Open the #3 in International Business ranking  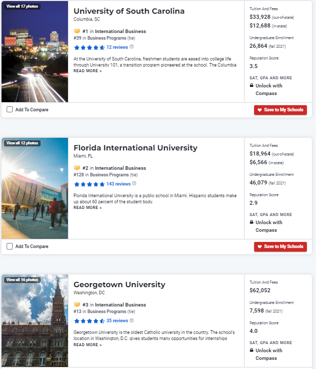click(x=114, y=305)
